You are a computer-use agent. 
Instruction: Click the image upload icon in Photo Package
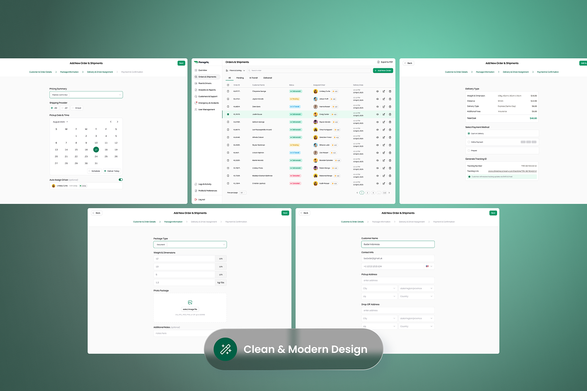190,303
